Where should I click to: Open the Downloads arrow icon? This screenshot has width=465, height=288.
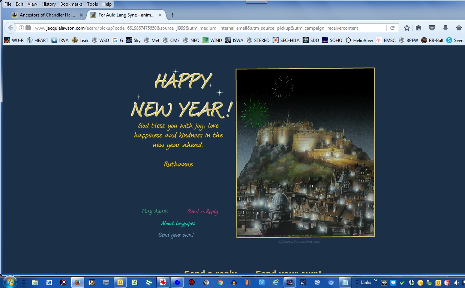[x=445, y=28]
